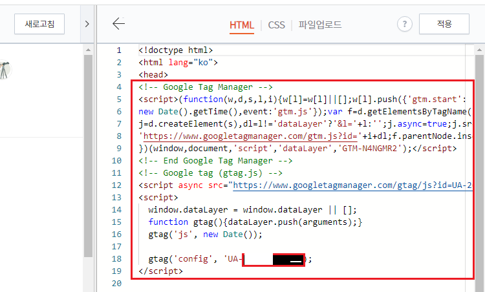Click the Google tag (gtag.js) comment
Viewport: 485px width, 292px height.
coord(210,172)
